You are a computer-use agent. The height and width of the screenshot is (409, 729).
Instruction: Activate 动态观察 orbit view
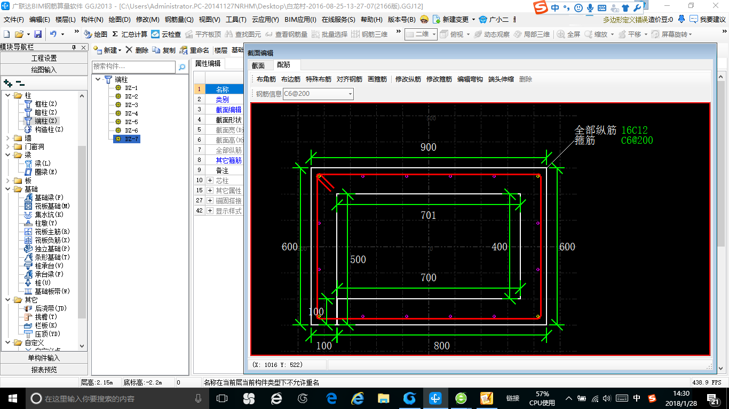pyautogui.click(x=492, y=34)
